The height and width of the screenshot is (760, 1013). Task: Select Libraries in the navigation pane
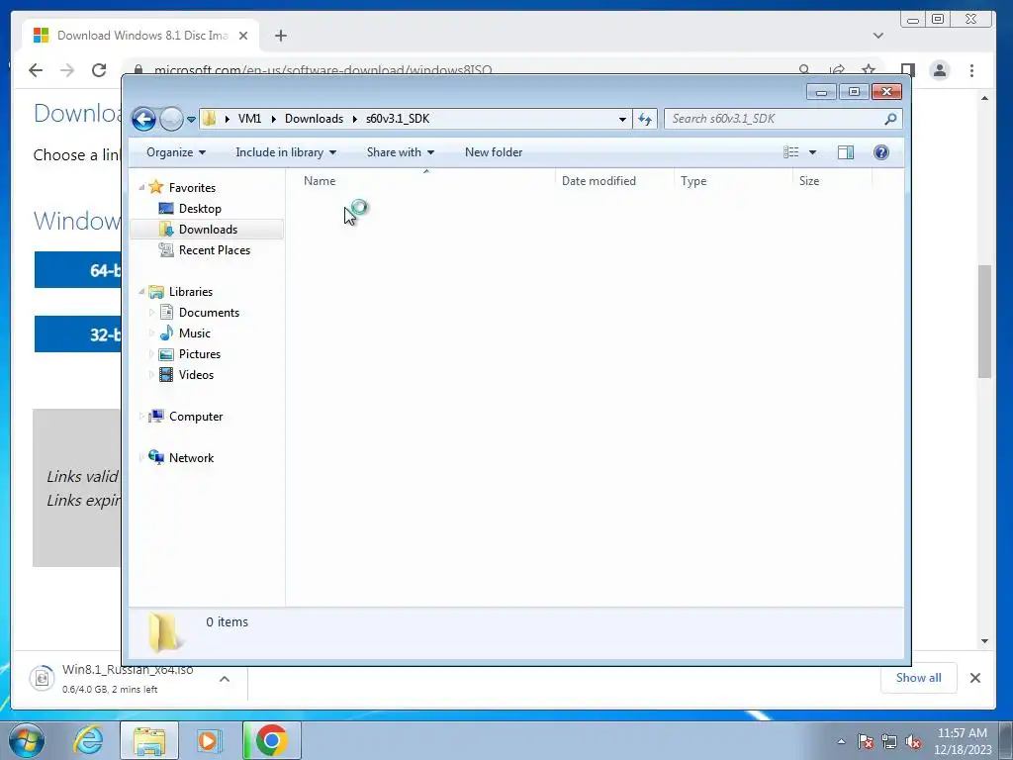(x=191, y=292)
